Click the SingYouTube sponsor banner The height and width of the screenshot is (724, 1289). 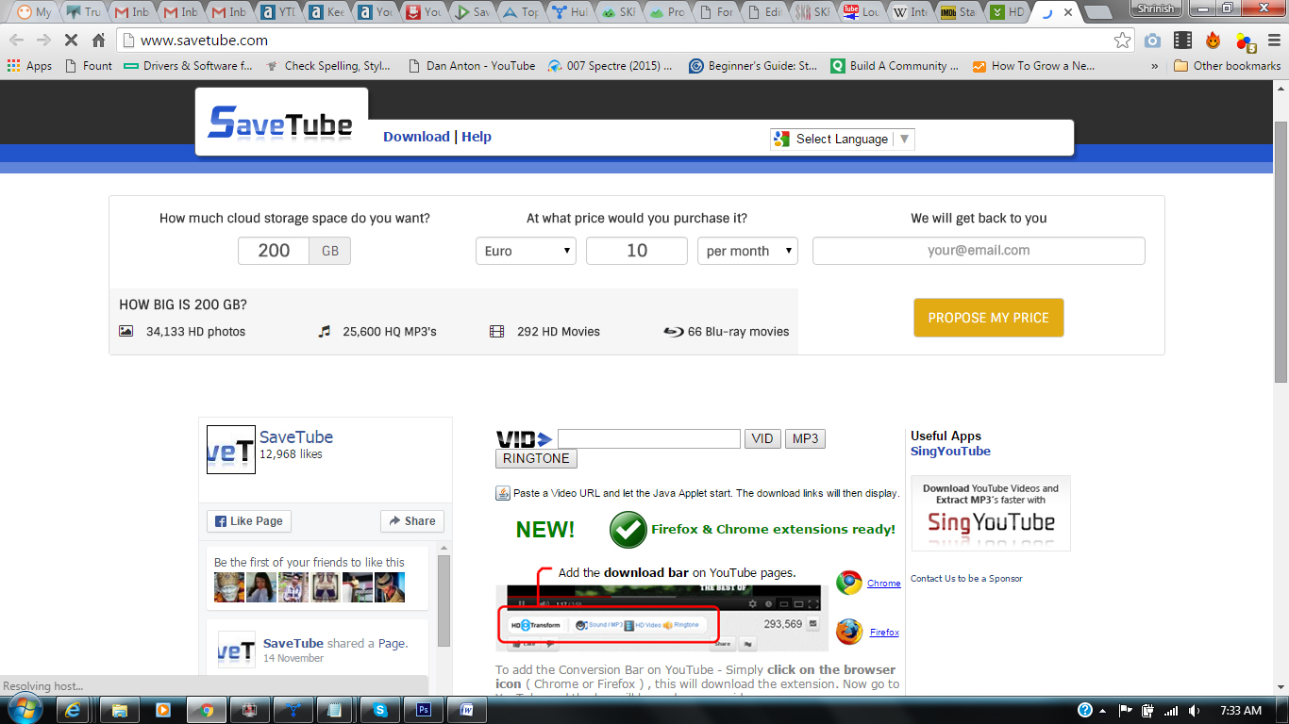[991, 513]
